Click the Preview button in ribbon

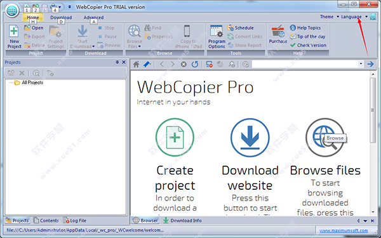click(109, 45)
